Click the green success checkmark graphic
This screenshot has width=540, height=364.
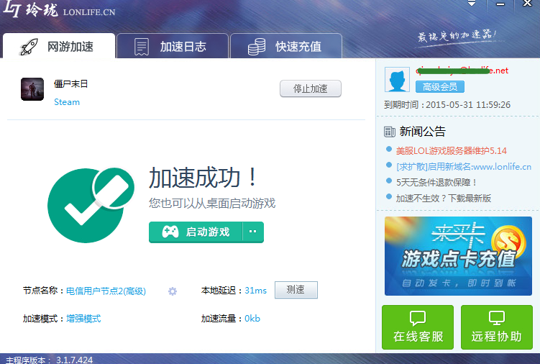pos(91,205)
